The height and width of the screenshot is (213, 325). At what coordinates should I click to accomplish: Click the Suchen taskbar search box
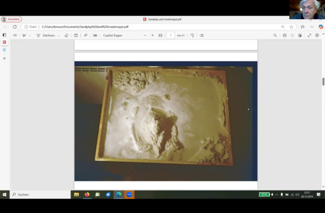[40, 195]
